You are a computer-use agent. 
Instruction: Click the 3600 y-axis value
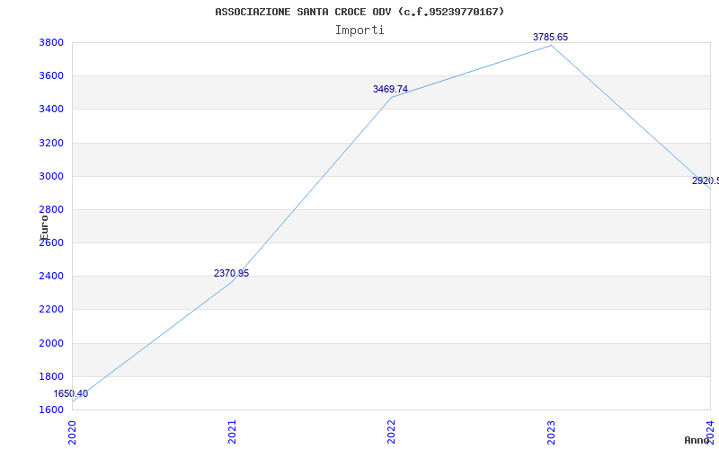tap(51, 76)
